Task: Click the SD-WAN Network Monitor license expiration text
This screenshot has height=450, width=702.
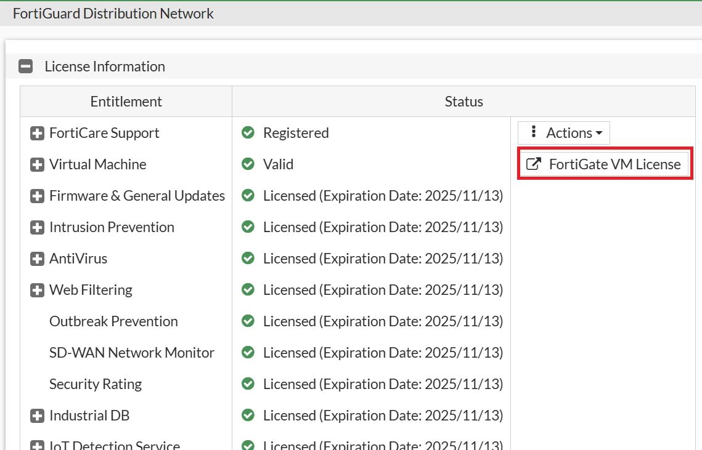Action: (x=383, y=353)
